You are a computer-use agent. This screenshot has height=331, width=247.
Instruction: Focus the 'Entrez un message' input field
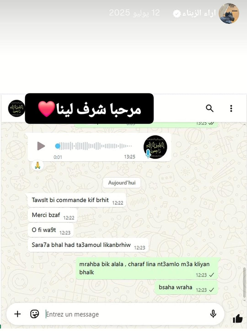pos(125,314)
